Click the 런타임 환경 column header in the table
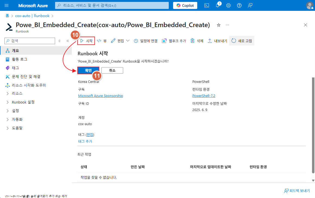 258,167
